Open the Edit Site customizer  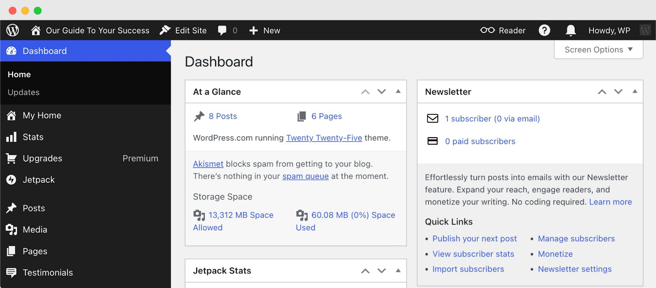coord(183,30)
